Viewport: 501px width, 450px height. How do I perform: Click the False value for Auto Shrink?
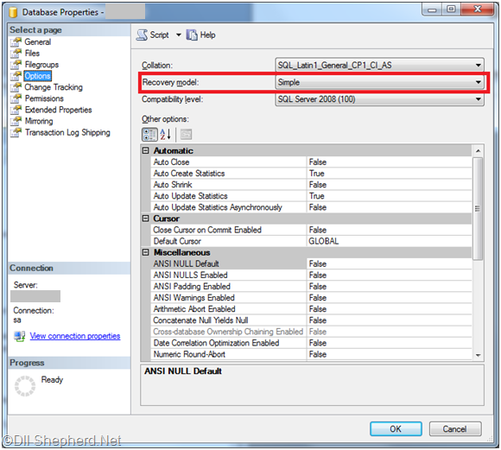coord(318,185)
